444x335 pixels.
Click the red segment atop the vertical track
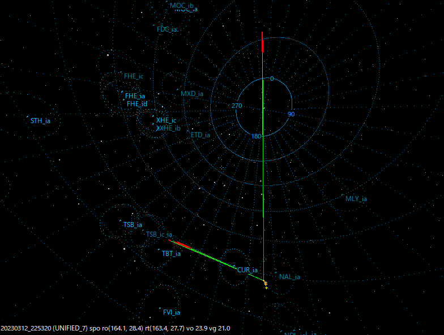pyautogui.click(x=262, y=42)
